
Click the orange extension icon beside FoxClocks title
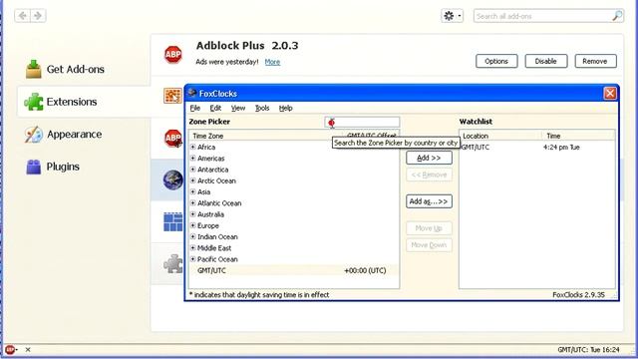(172, 96)
